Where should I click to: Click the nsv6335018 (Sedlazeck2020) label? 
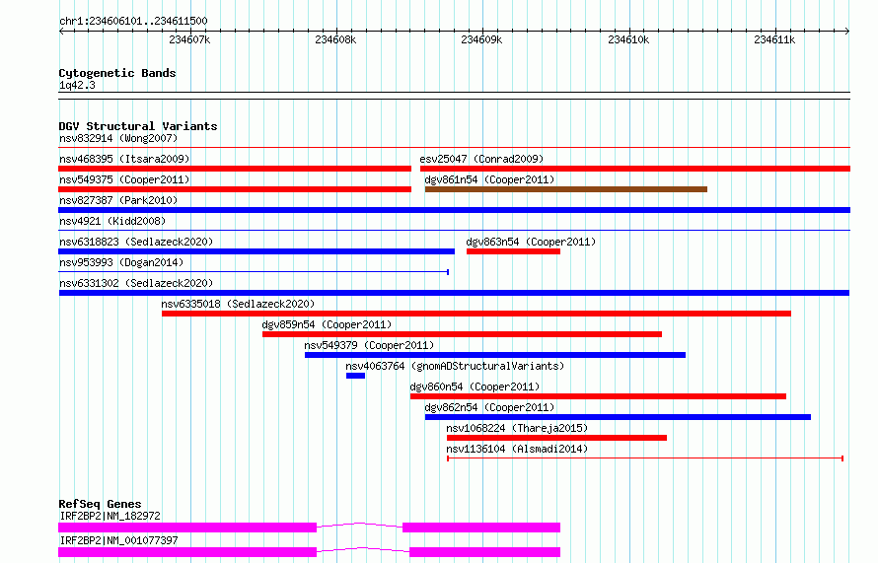click(x=238, y=304)
